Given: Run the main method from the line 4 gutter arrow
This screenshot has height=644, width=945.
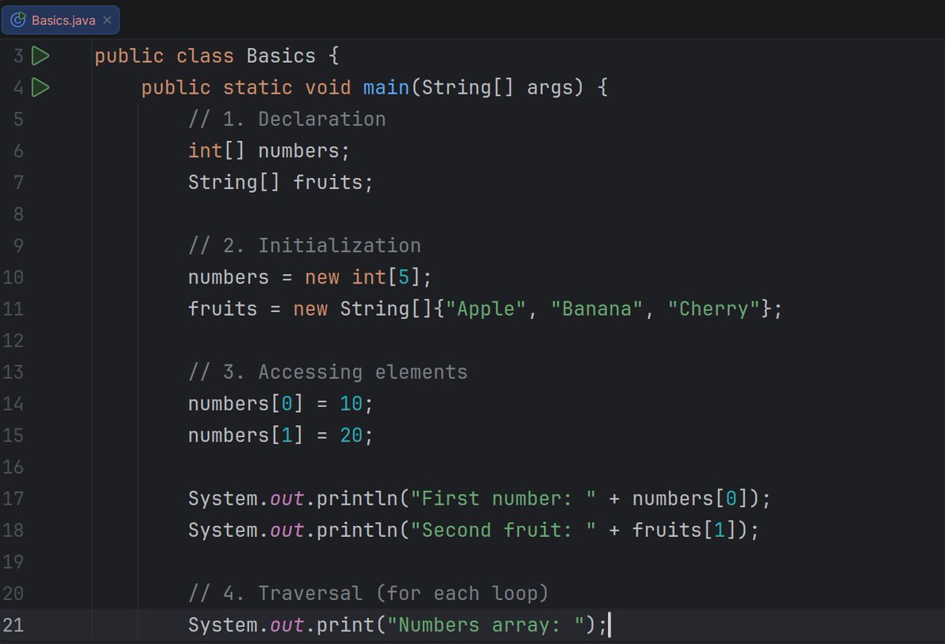Looking at the screenshot, I should 41,87.
